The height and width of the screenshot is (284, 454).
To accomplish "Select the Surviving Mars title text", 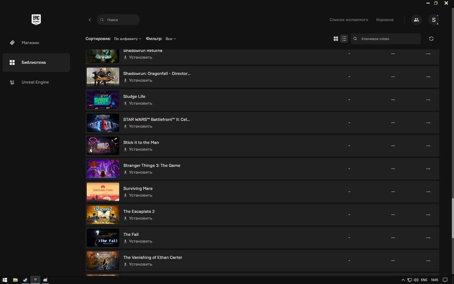I will 138,189.
